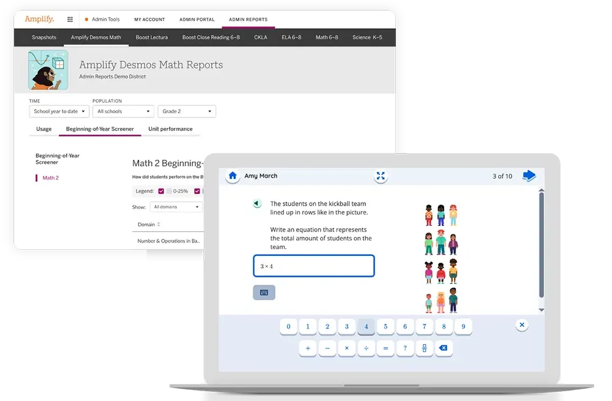
Task: Click the '3 of 10' question counter
Action: click(x=502, y=176)
